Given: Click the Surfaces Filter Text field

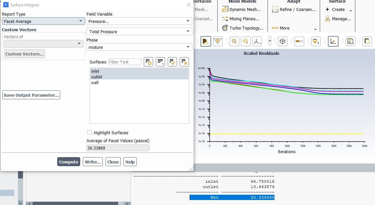Looking at the screenshot, I should 124,62.
